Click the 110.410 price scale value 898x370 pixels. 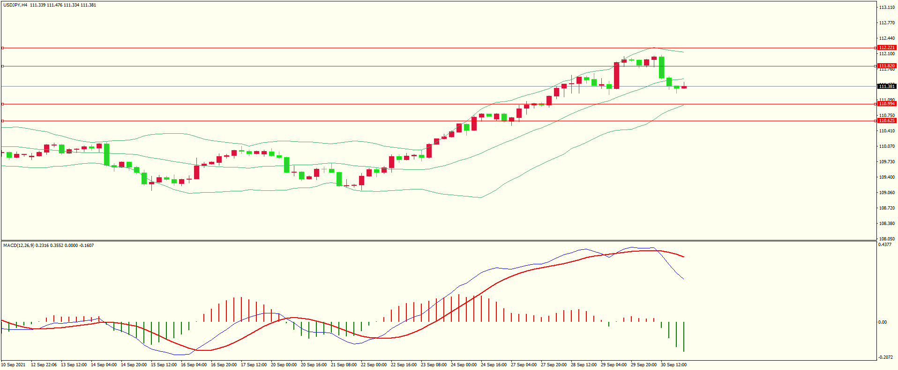(x=887, y=131)
